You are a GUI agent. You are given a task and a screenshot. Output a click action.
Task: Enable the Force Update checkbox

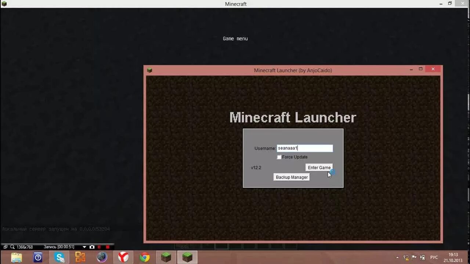point(279,157)
